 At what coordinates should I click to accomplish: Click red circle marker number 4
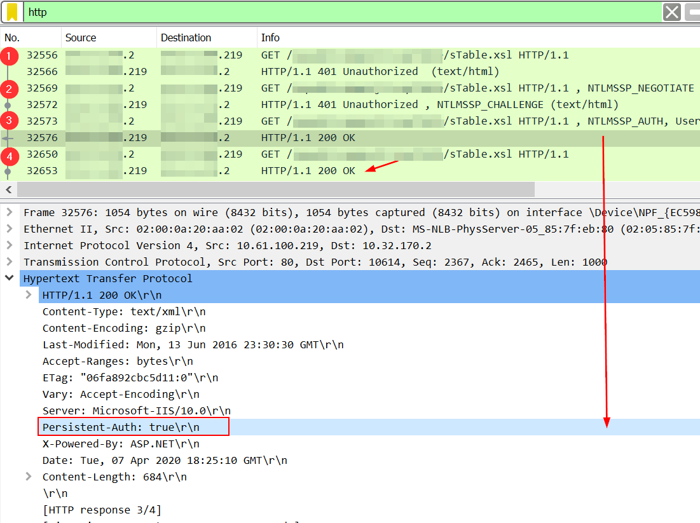[x=10, y=155]
